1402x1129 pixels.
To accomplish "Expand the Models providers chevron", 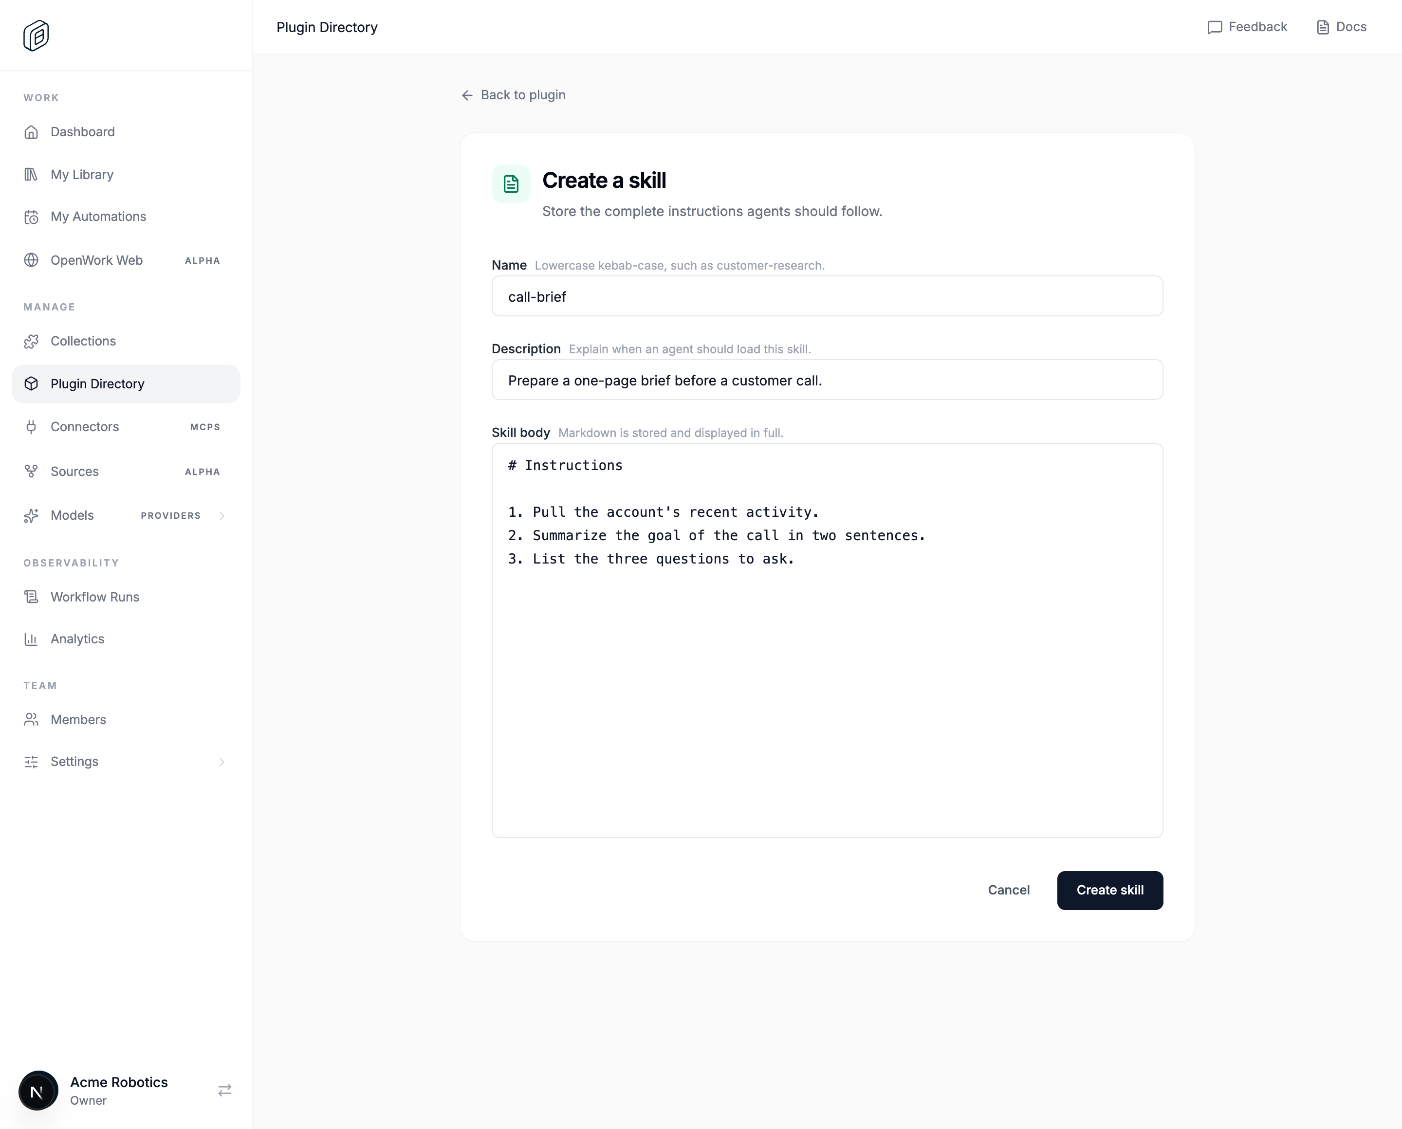I will pos(222,516).
